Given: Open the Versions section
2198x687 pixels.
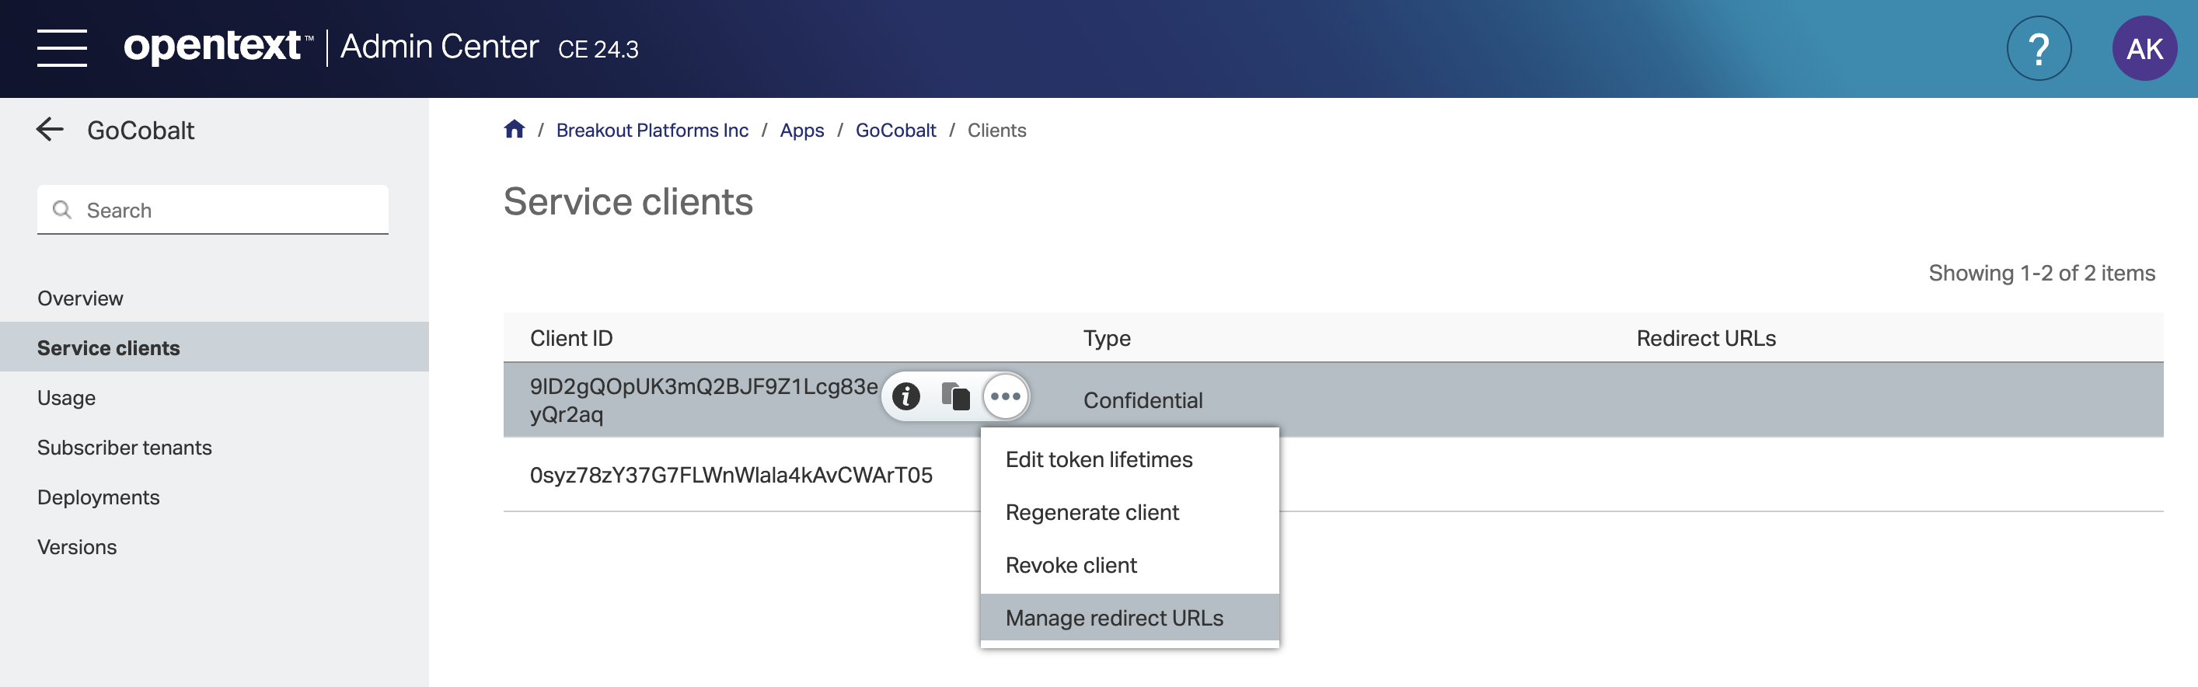Looking at the screenshot, I should coord(77,547).
